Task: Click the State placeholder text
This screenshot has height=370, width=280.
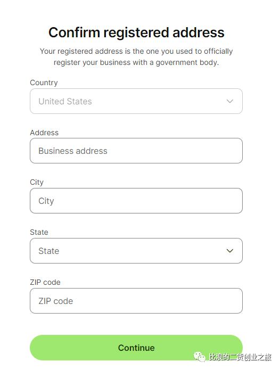Action: [x=49, y=251]
